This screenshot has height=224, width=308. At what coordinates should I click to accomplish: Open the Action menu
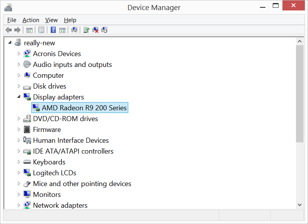click(x=31, y=20)
